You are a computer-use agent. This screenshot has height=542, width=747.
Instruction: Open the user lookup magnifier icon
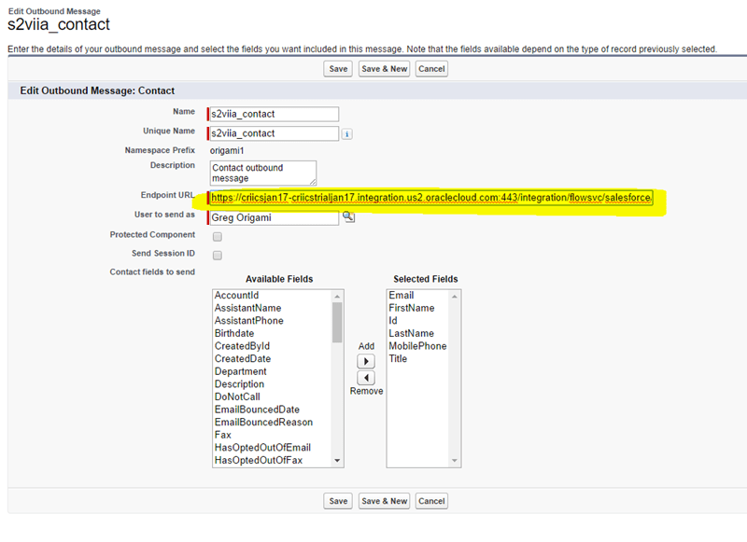348,216
